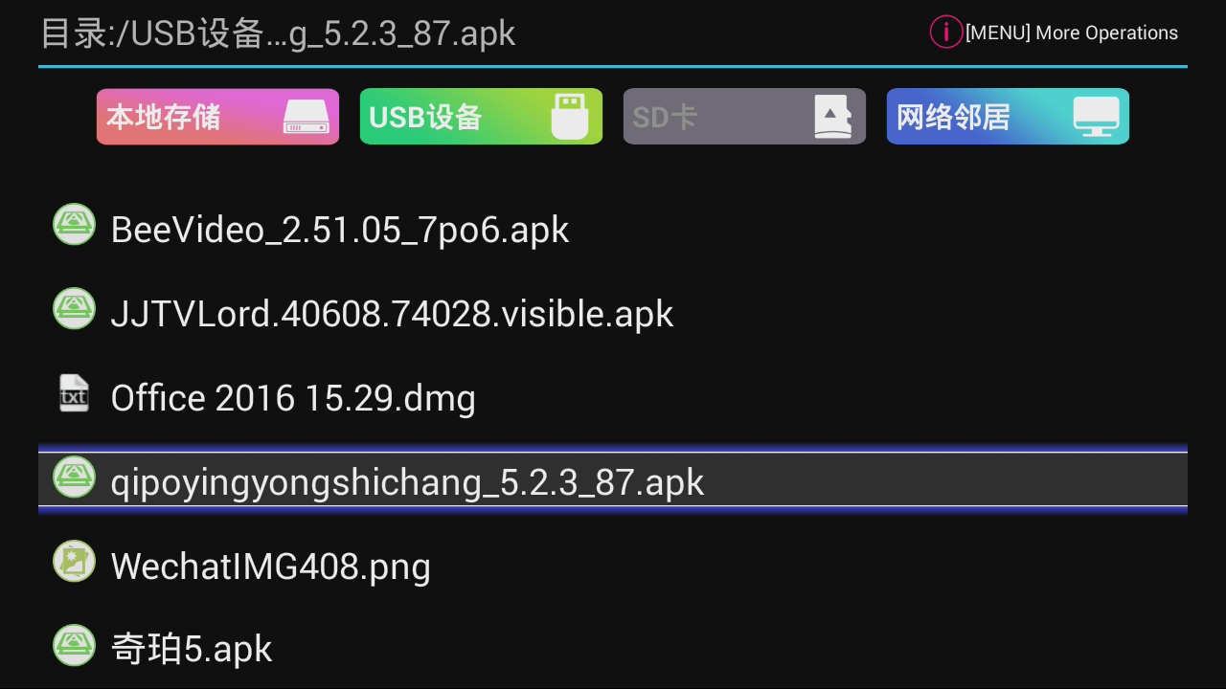Open Office 2016 15.29.dmg file
The height and width of the screenshot is (689, 1226).
tap(293, 397)
